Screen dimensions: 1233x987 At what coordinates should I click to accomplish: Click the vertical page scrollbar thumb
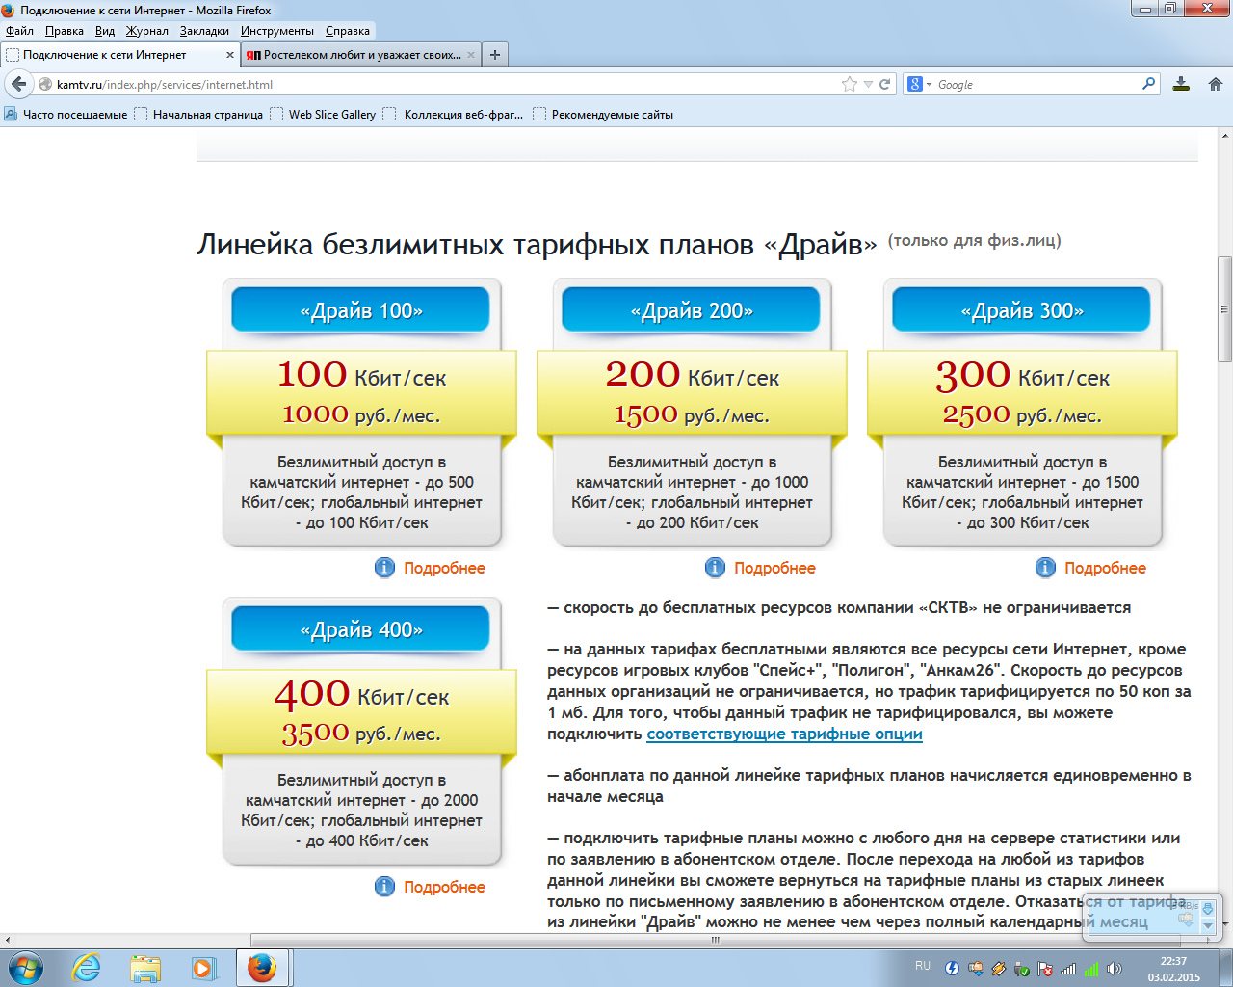coord(1224,308)
